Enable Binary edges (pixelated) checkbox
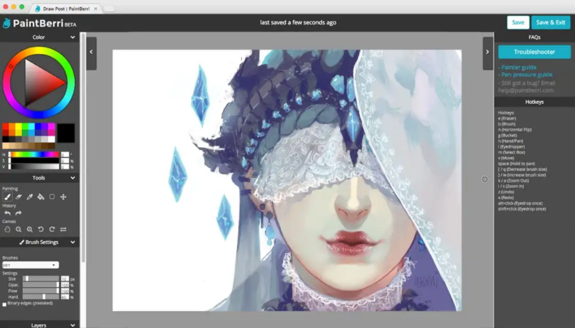 click(x=4, y=304)
